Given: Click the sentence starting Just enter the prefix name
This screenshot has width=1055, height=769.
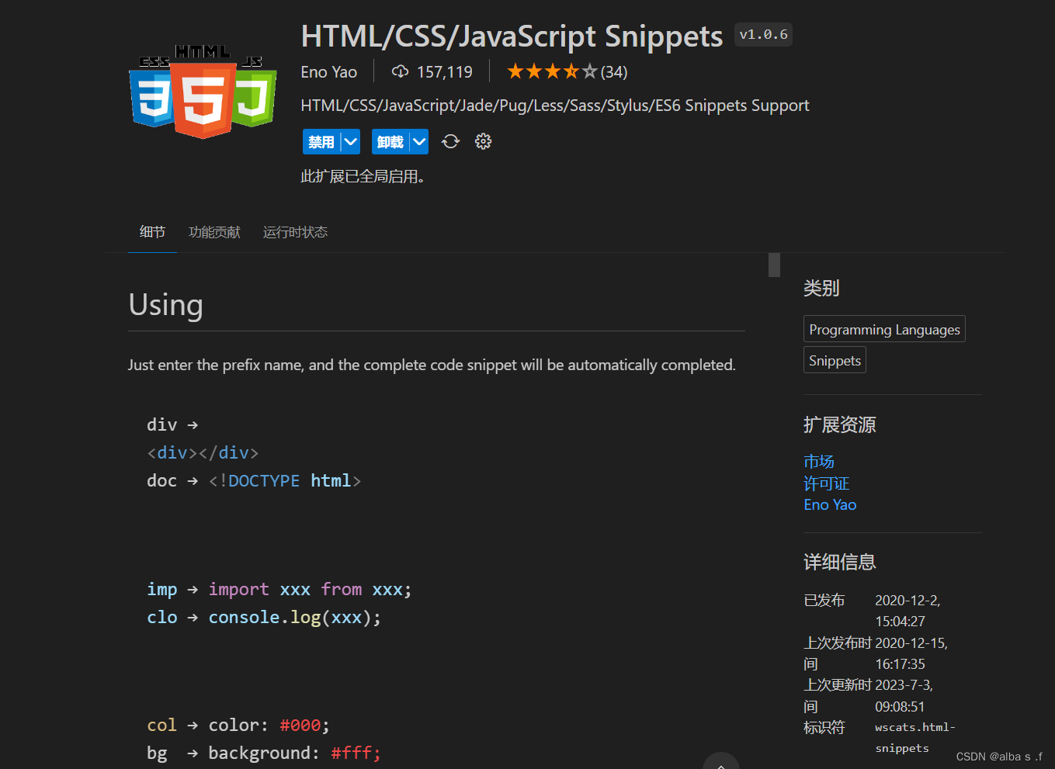Looking at the screenshot, I should tap(432, 365).
